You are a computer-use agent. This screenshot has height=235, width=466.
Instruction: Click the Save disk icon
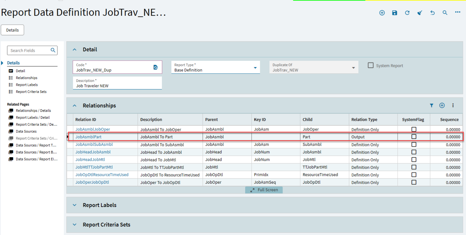pos(395,13)
